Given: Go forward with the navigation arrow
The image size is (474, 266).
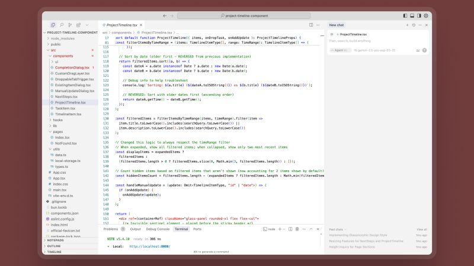Looking at the screenshot, I should click(172, 16).
